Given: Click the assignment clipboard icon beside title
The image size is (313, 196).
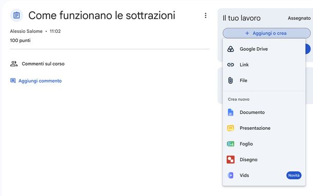Looking at the screenshot, I should point(16,15).
